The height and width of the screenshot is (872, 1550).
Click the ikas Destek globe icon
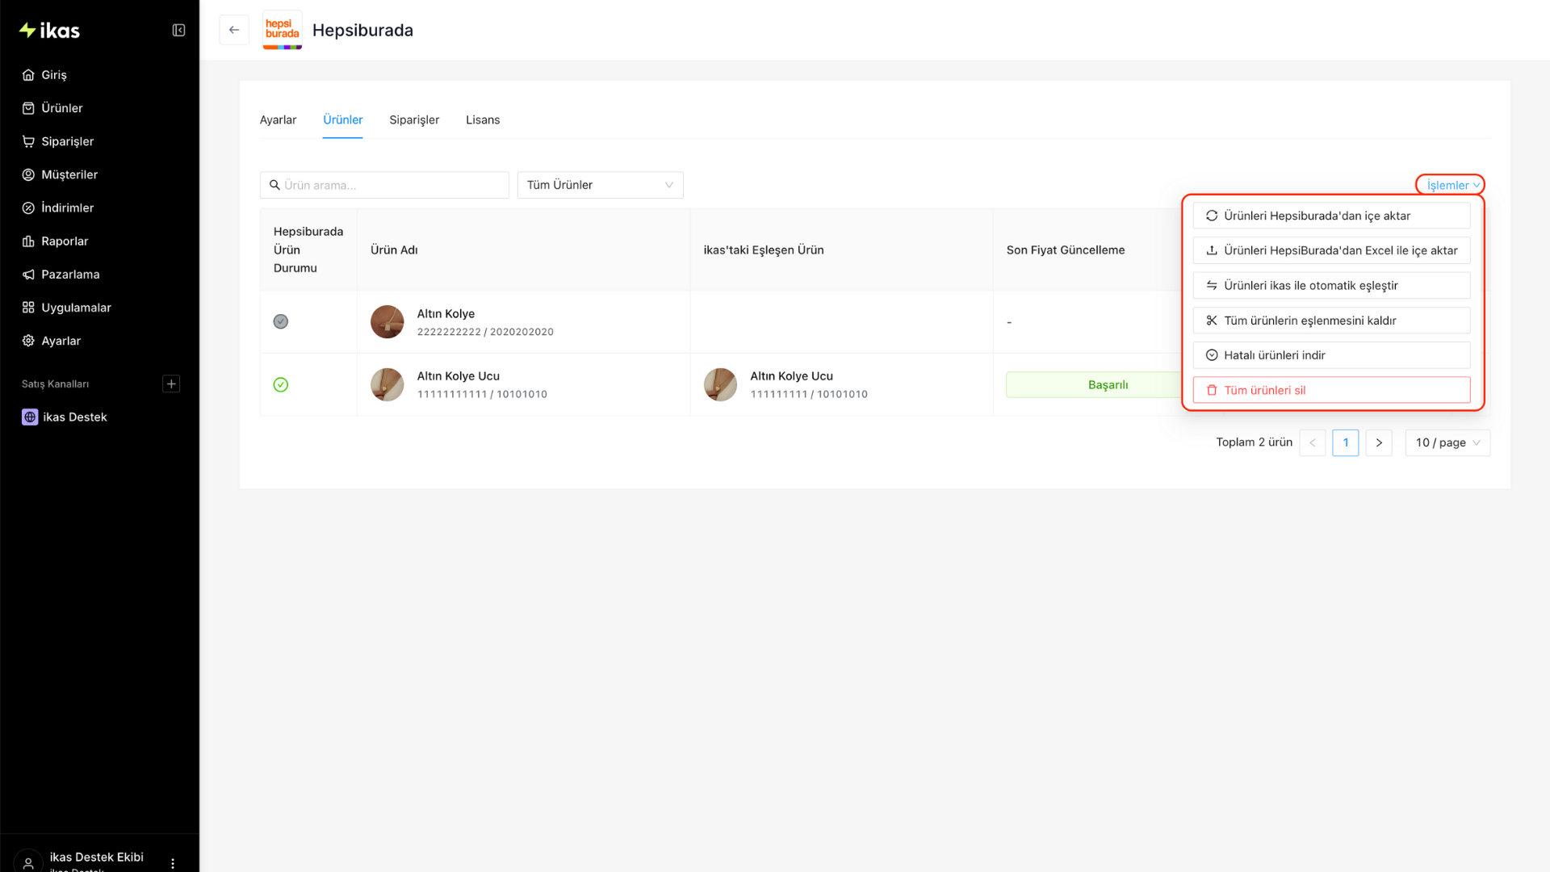click(30, 417)
